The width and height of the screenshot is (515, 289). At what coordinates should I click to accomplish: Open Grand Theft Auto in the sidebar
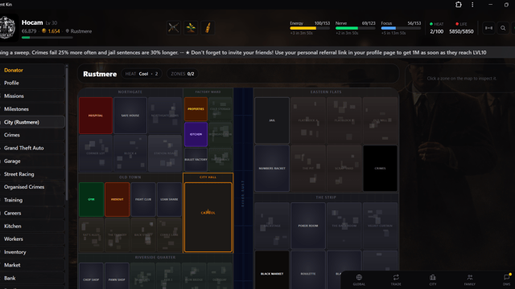click(x=32, y=148)
